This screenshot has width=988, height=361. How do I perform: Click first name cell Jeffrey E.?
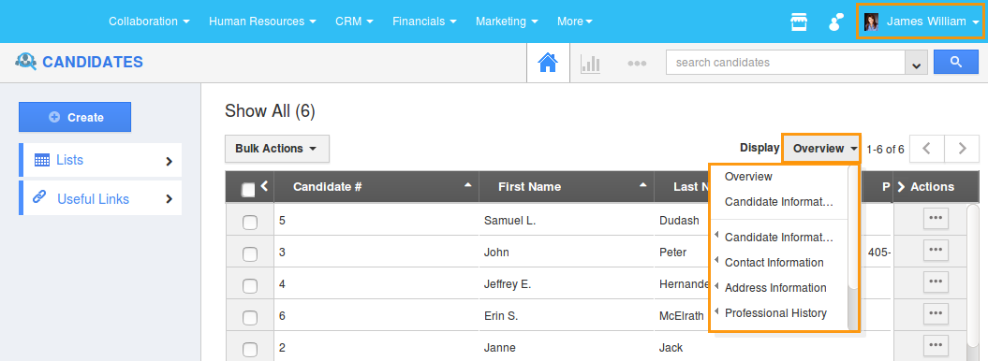pyautogui.click(x=508, y=284)
